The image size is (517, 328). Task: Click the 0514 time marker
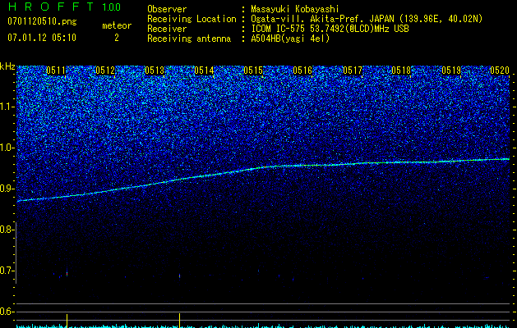pyautogui.click(x=204, y=71)
